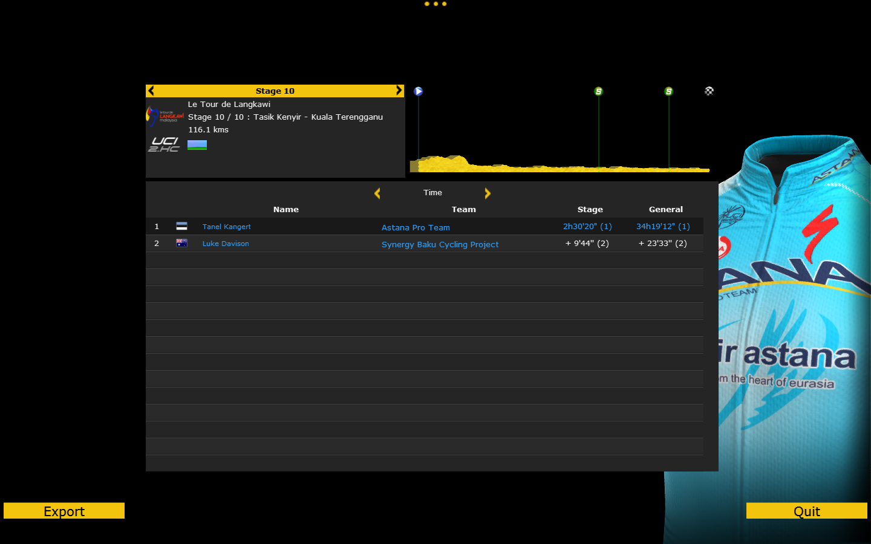
Task: Open rider Tanel Kangert's profile
Action: tap(226, 227)
